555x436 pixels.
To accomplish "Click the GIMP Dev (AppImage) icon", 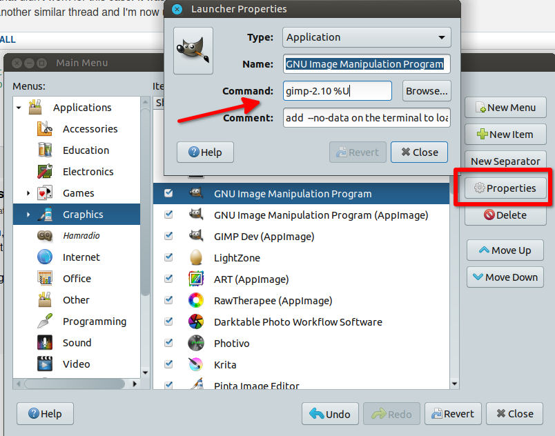I will (x=196, y=236).
